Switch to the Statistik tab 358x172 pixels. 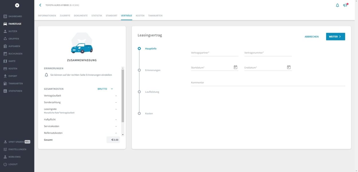(97, 15)
